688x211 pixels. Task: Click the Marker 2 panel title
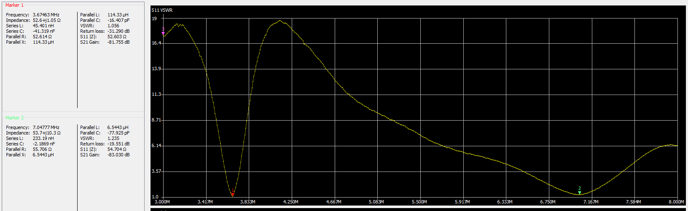tap(14, 118)
